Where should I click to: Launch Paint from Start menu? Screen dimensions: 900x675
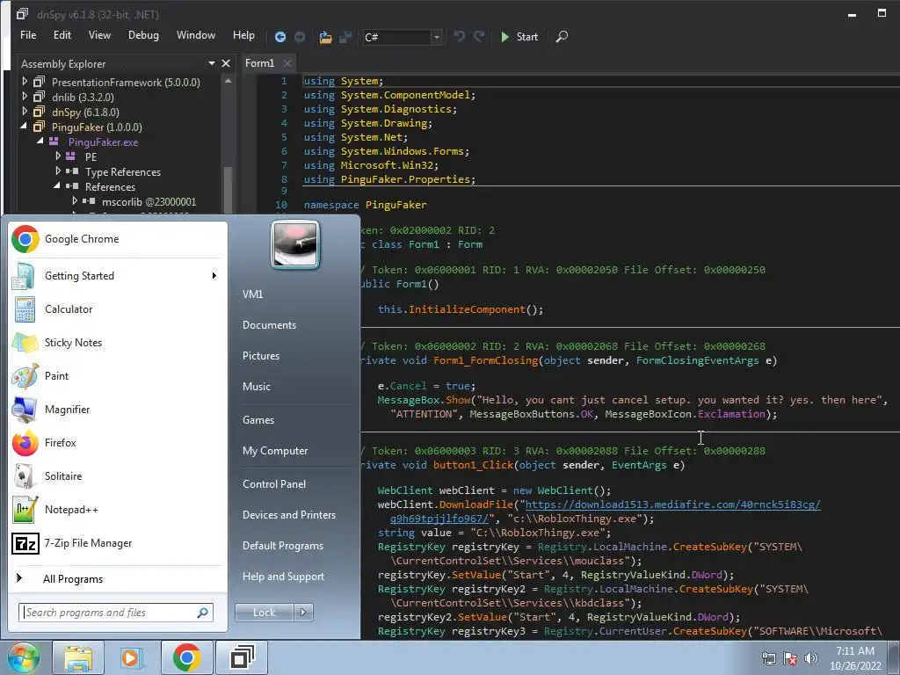point(118,375)
